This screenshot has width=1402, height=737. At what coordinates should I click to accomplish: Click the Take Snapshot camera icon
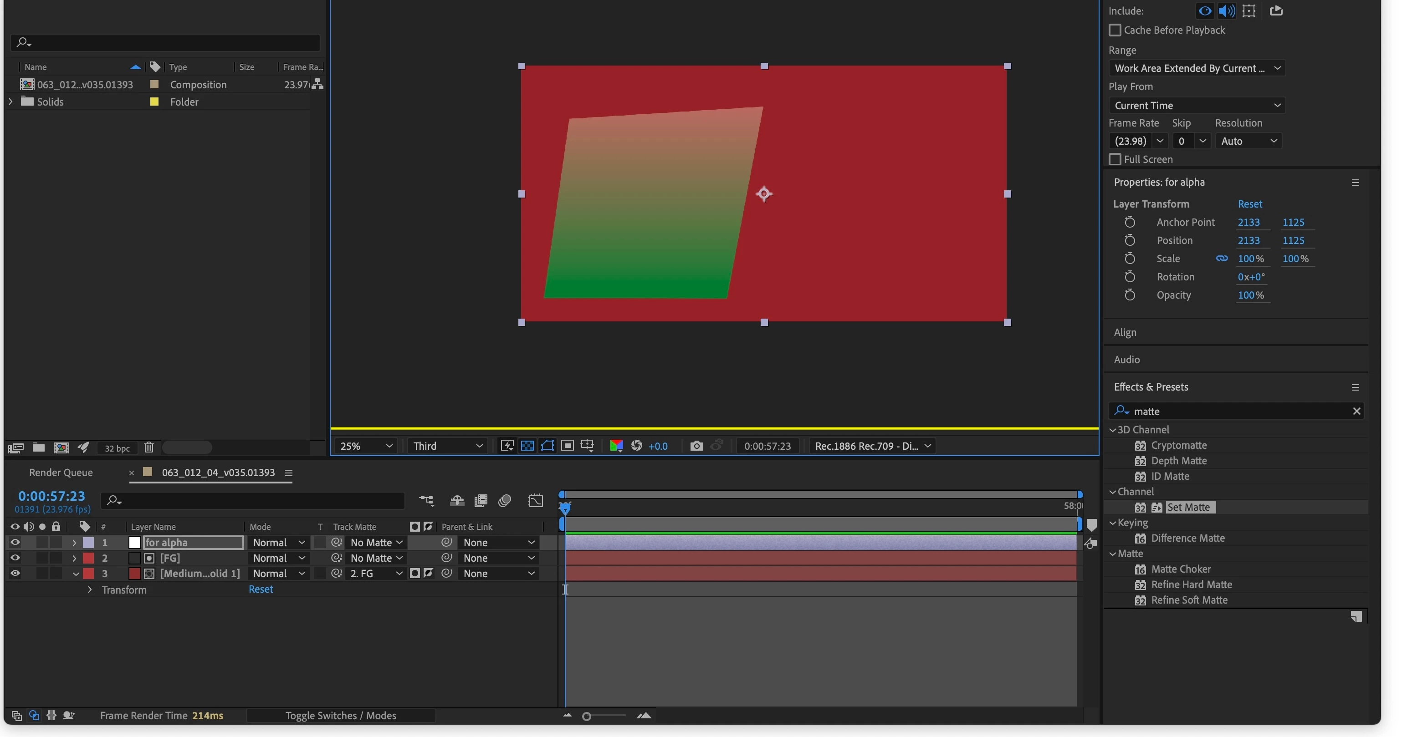click(696, 446)
